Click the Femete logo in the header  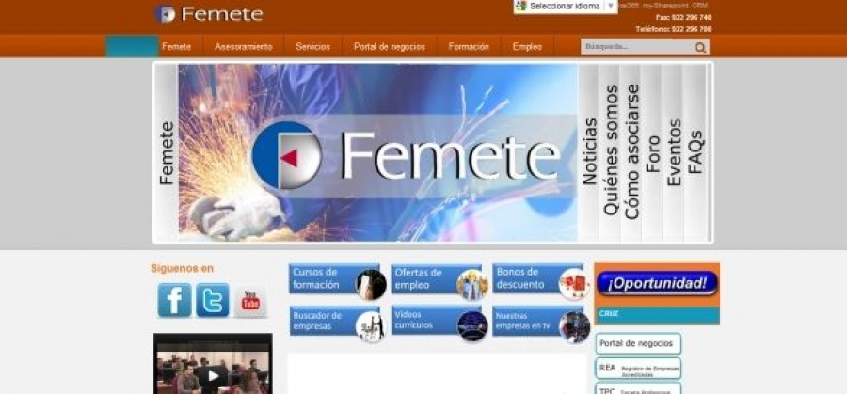(x=209, y=14)
